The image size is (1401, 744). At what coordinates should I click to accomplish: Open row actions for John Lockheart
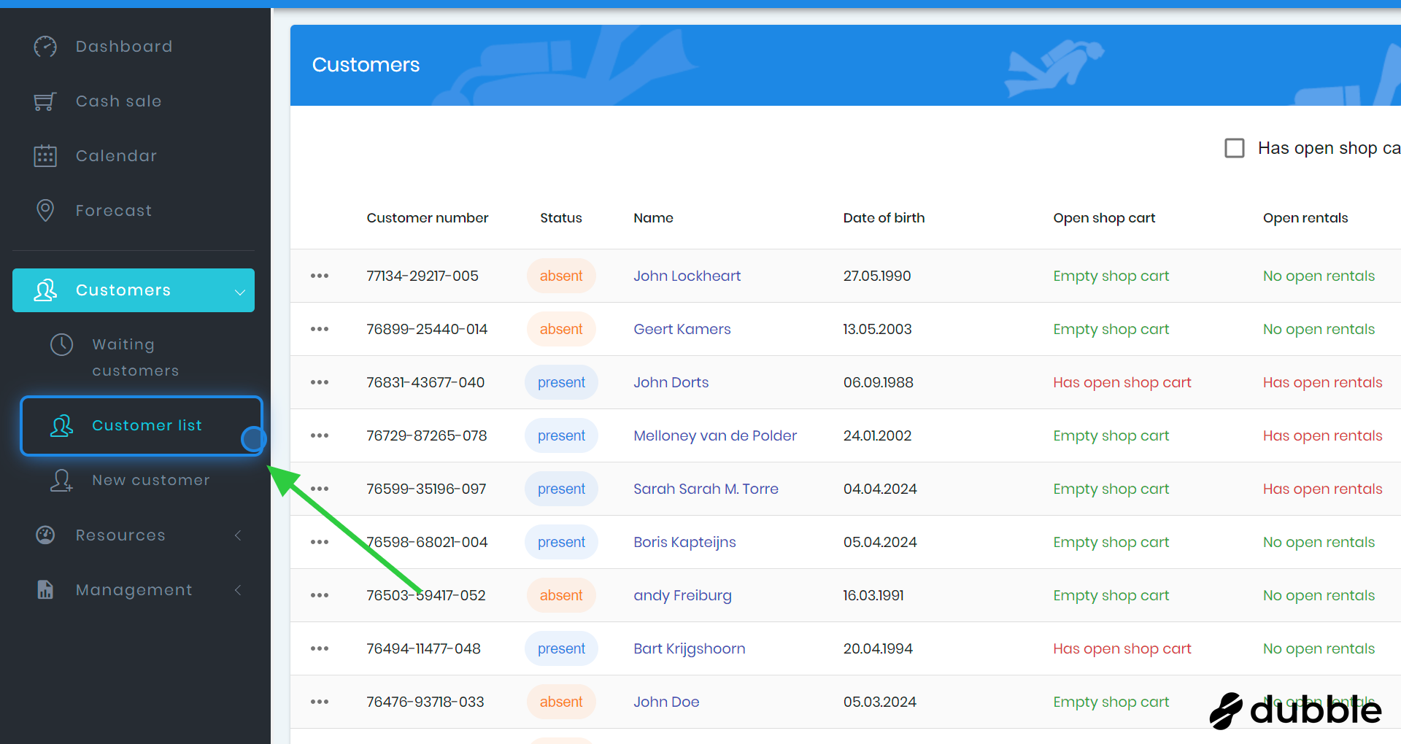point(320,276)
